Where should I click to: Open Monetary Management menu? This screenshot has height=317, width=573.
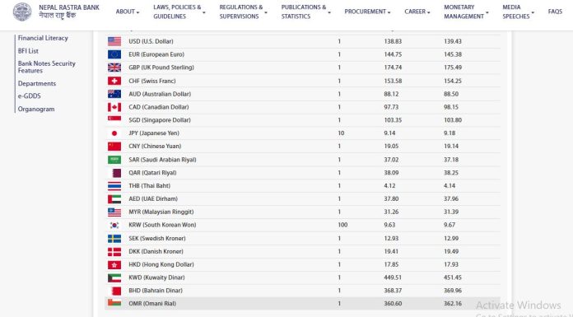pos(466,12)
